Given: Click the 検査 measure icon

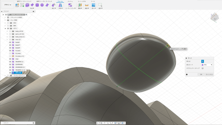Looking at the screenshot, I should tap(87, 5).
